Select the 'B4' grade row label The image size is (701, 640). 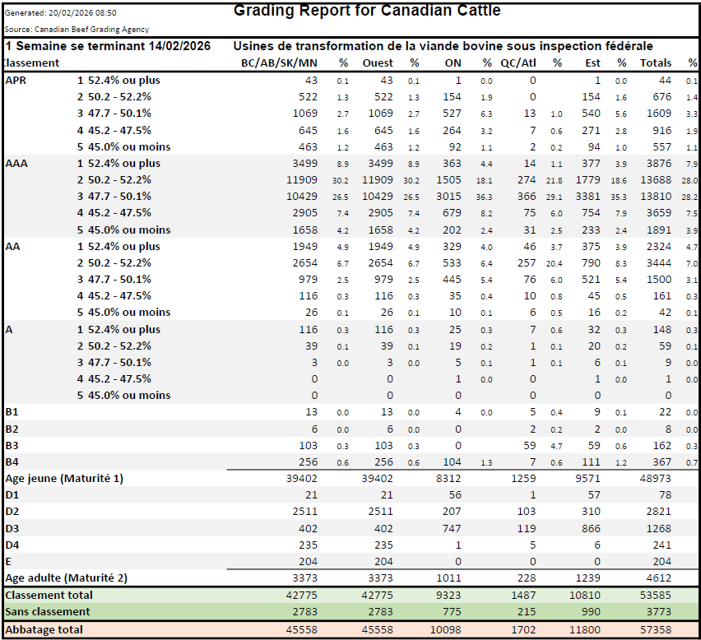coord(12,461)
